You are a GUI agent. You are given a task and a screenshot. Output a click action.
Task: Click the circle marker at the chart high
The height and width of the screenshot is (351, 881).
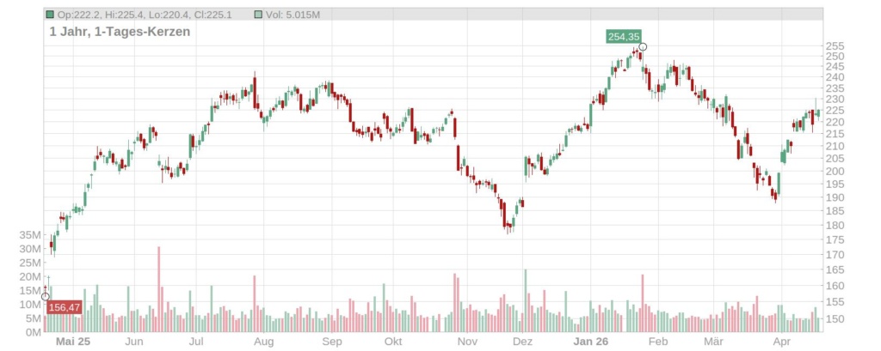point(642,47)
